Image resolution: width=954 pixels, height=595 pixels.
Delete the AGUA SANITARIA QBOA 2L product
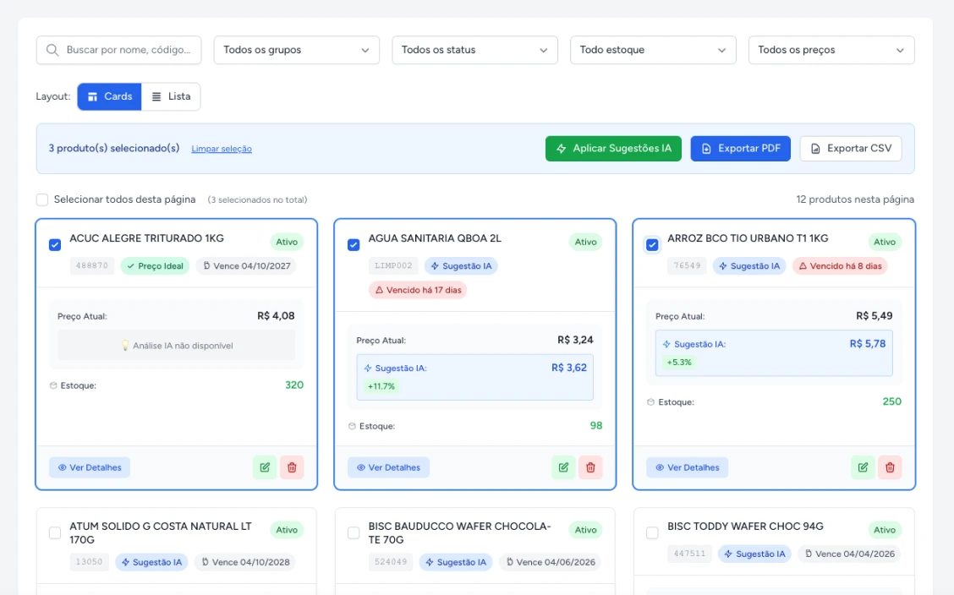click(x=590, y=467)
